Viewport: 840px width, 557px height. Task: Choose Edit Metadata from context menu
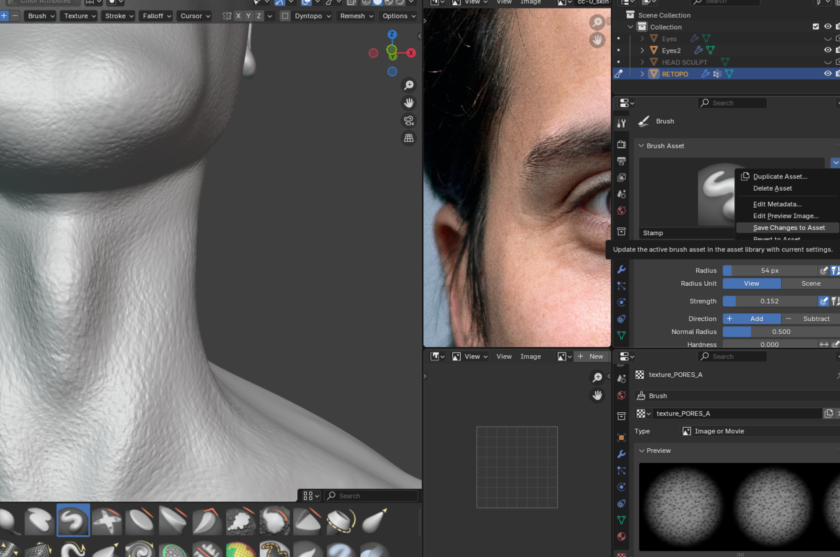(777, 204)
